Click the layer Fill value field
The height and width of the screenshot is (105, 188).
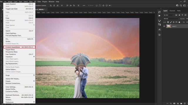(187, 22)
